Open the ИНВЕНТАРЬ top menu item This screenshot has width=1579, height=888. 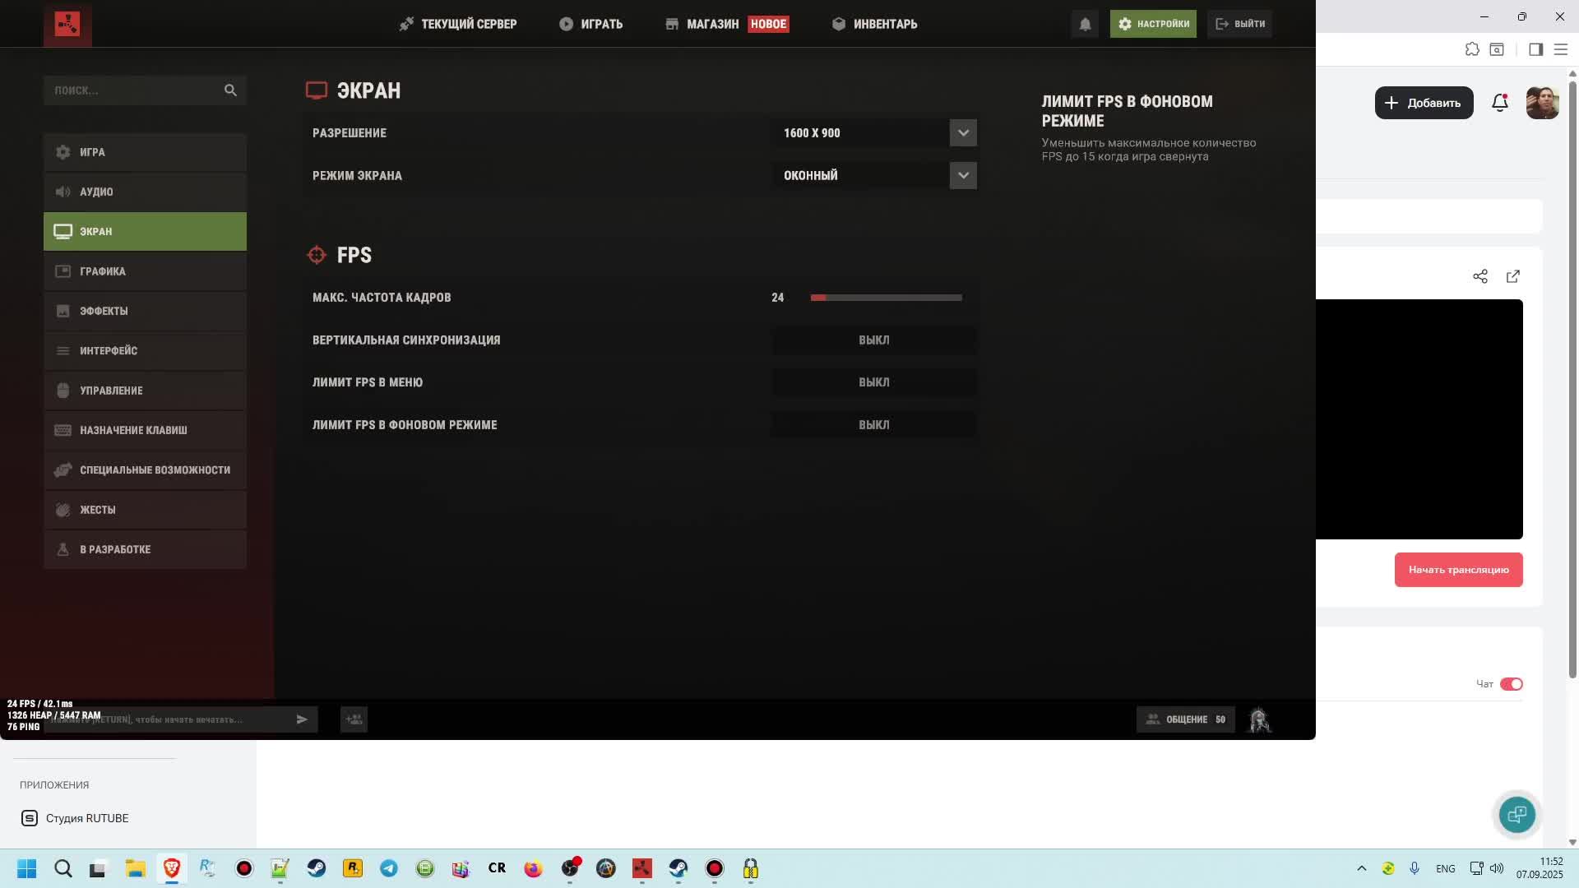(x=874, y=24)
